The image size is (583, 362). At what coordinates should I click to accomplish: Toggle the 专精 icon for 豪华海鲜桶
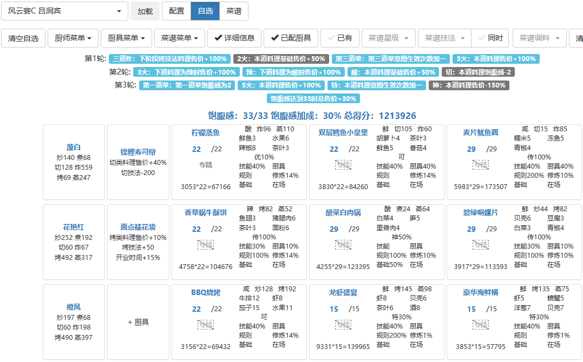click(x=480, y=325)
